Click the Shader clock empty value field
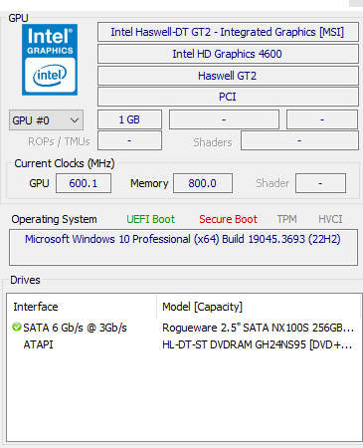Screen dimensions: 363x448 320,183
